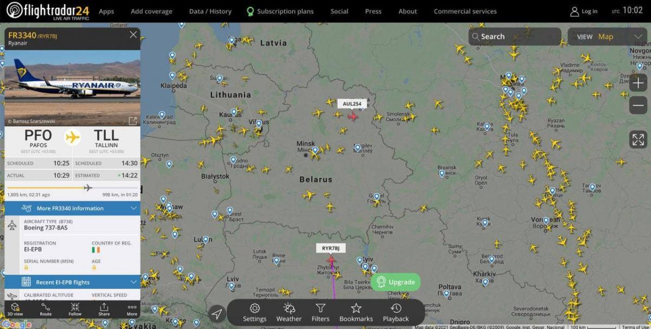This screenshot has width=651, height=329.
Task: Open the Weather overlay options
Action: point(289,312)
